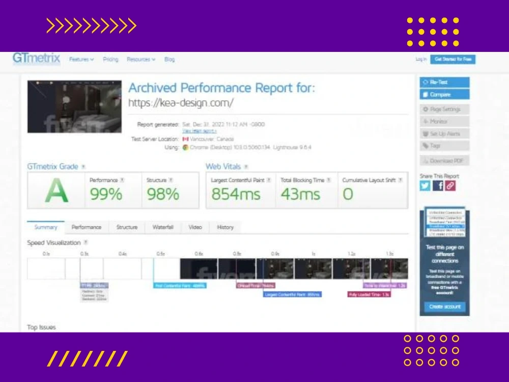Click the Tags sidebar button

444,146
